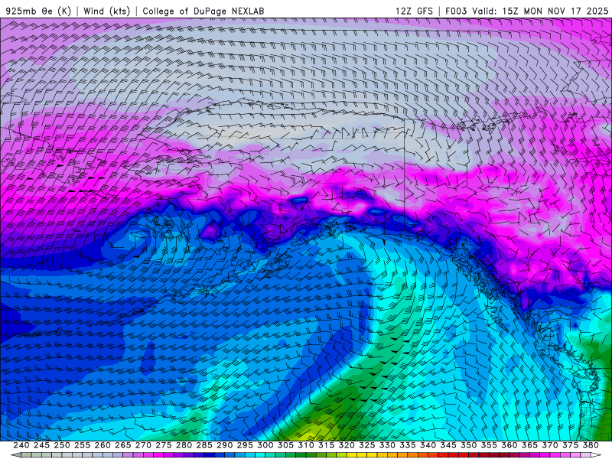The width and height of the screenshot is (612, 459).
Task: Click the 325 colorbar value label
Action: click(366, 445)
